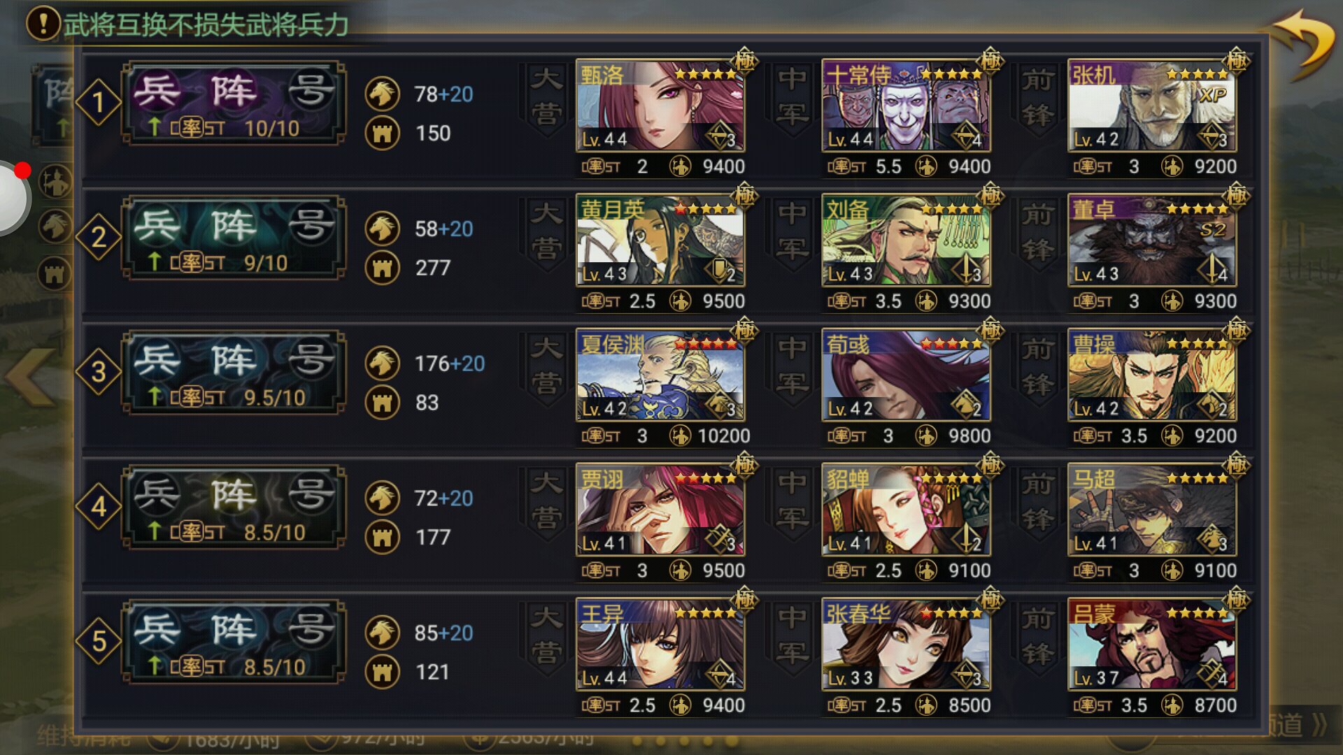The image size is (1343, 755).
Task: Select the 吕蒙 general card
Action: click(1152, 645)
